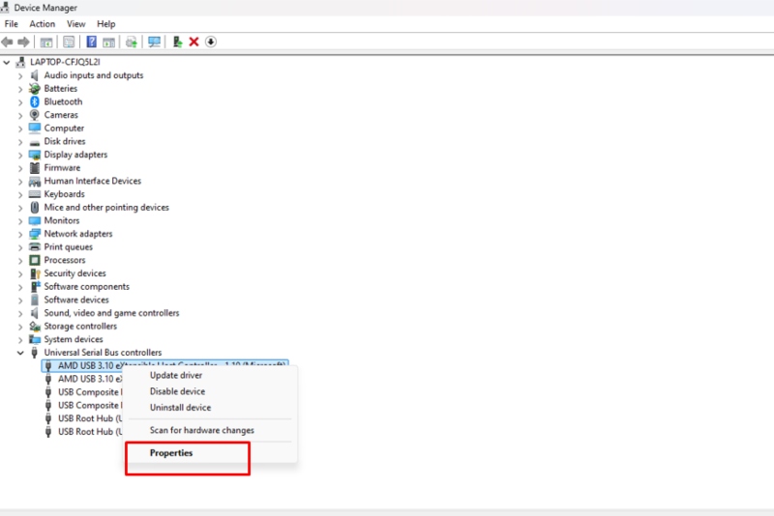This screenshot has width=774, height=516.
Task: Expand the Sound, video and game controllers
Action: [x=20, y=313]
